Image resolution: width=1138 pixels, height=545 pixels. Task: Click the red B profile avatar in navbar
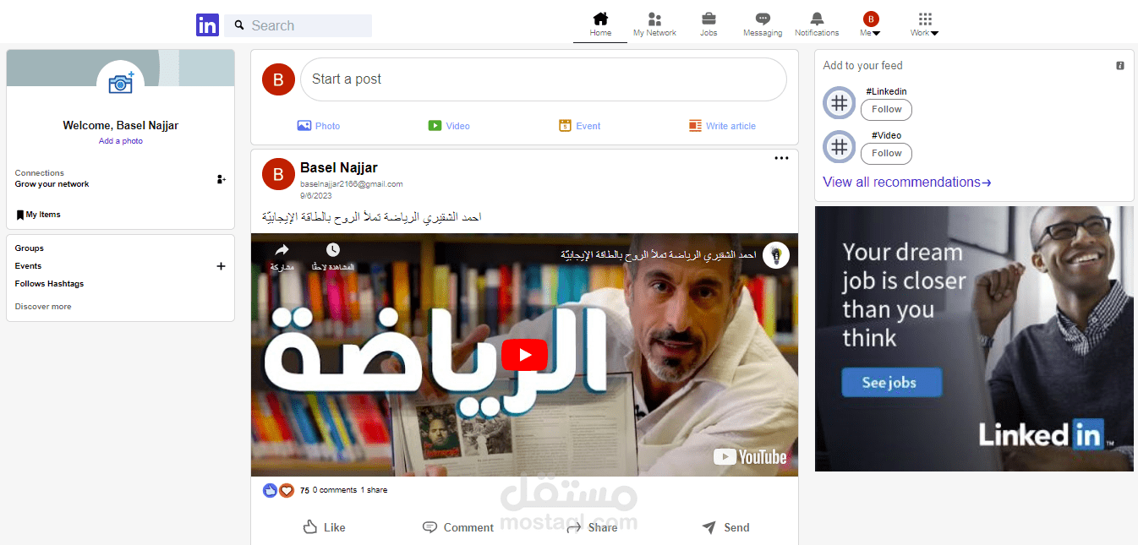pos(871,19)
